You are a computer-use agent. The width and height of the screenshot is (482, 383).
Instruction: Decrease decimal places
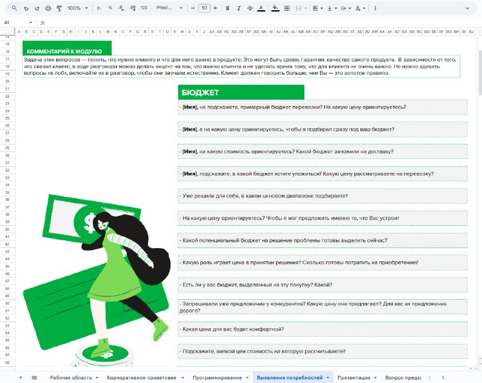pos(121,8)
